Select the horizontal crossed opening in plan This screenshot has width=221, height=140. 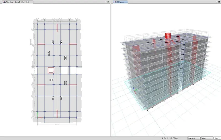tap(51, 80)
